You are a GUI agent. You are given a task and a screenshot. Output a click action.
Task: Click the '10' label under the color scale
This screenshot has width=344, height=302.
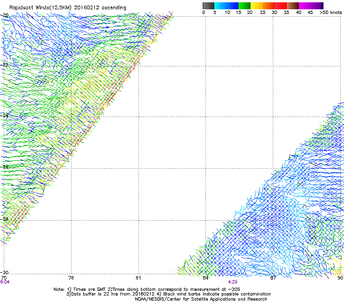pos(227,13)
